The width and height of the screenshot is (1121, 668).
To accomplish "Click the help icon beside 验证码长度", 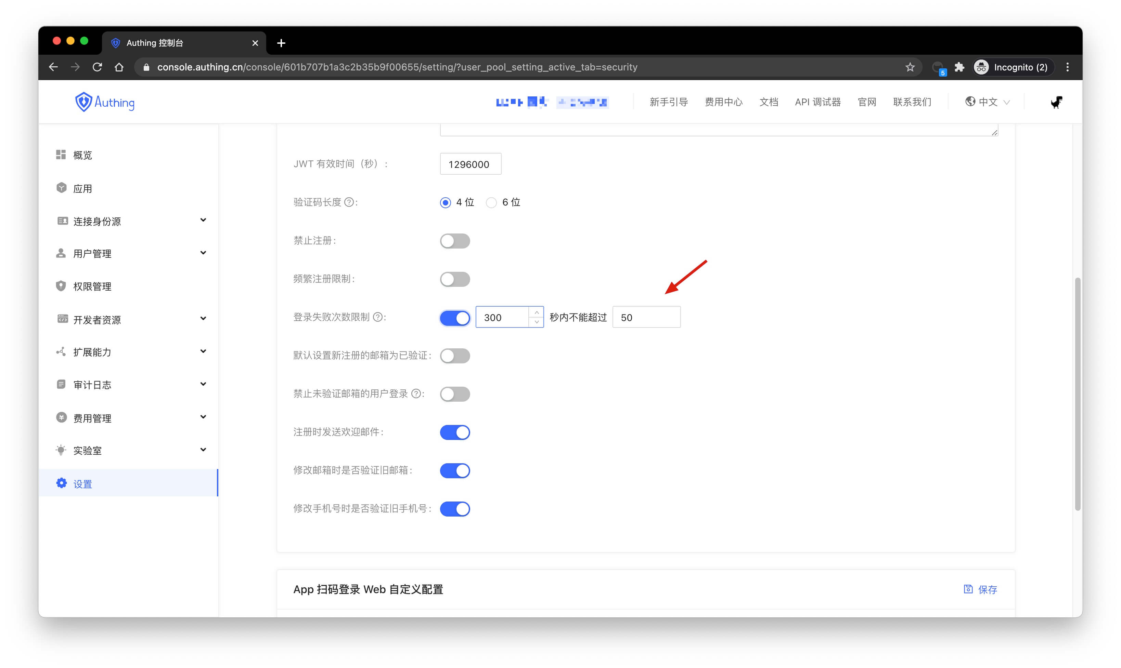I will pos(349,203).
